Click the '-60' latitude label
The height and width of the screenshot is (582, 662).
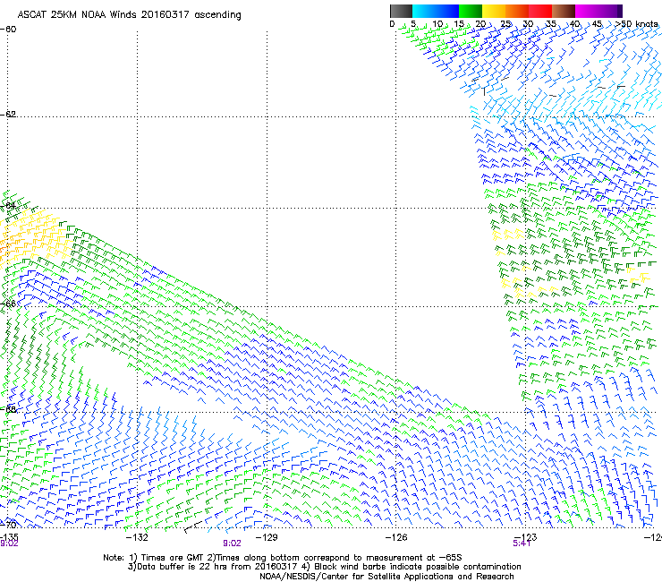coord(8,30)
